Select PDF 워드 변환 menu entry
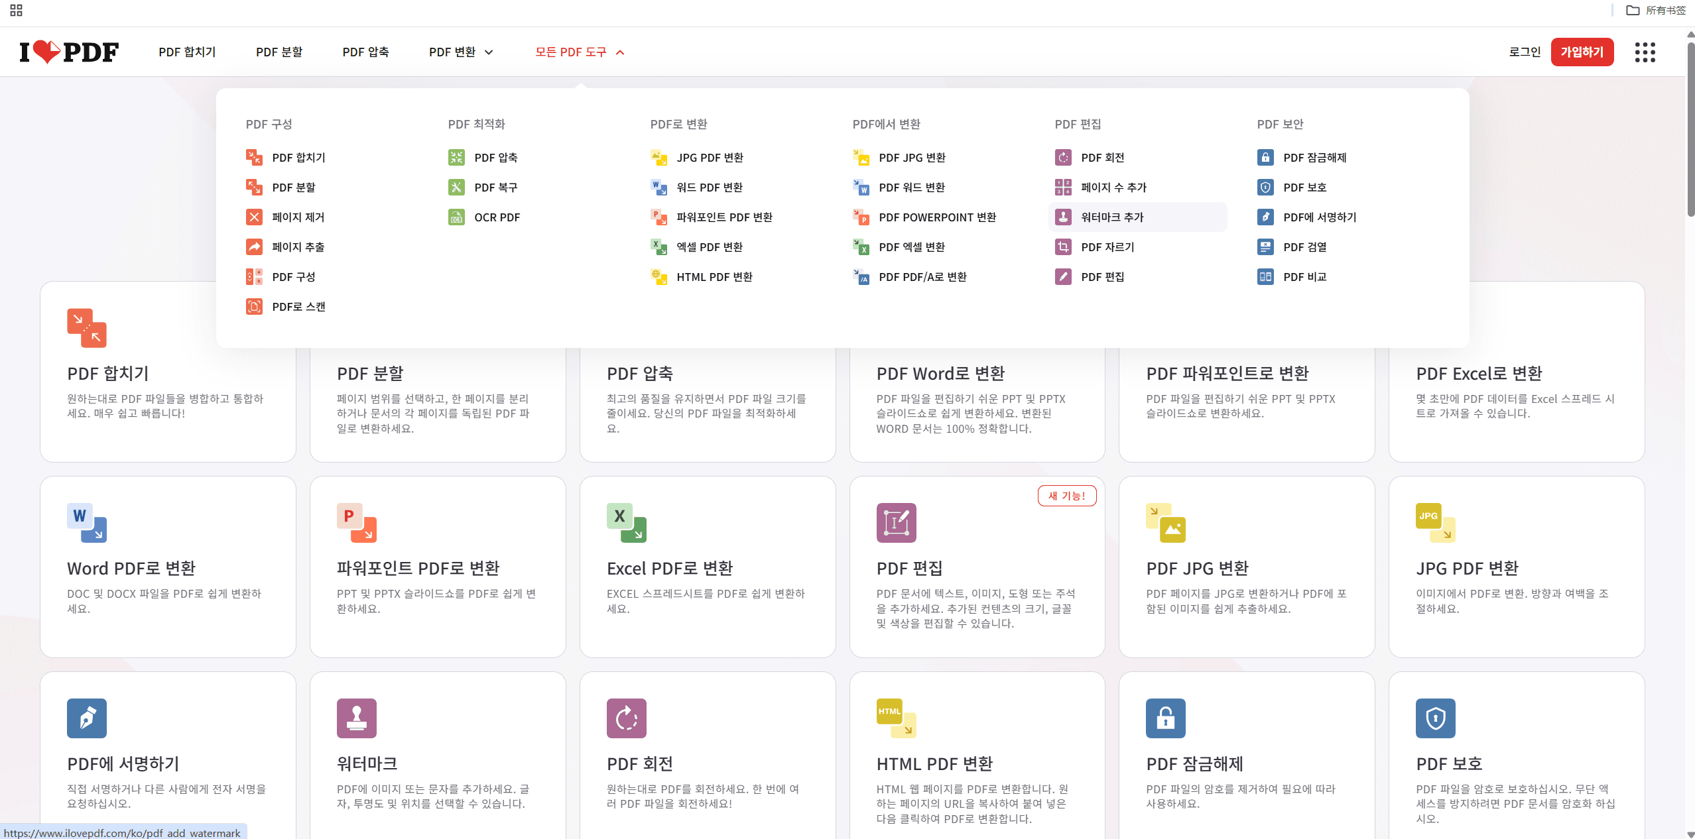This screenshot has height=839, width=1695. (899, 188)
